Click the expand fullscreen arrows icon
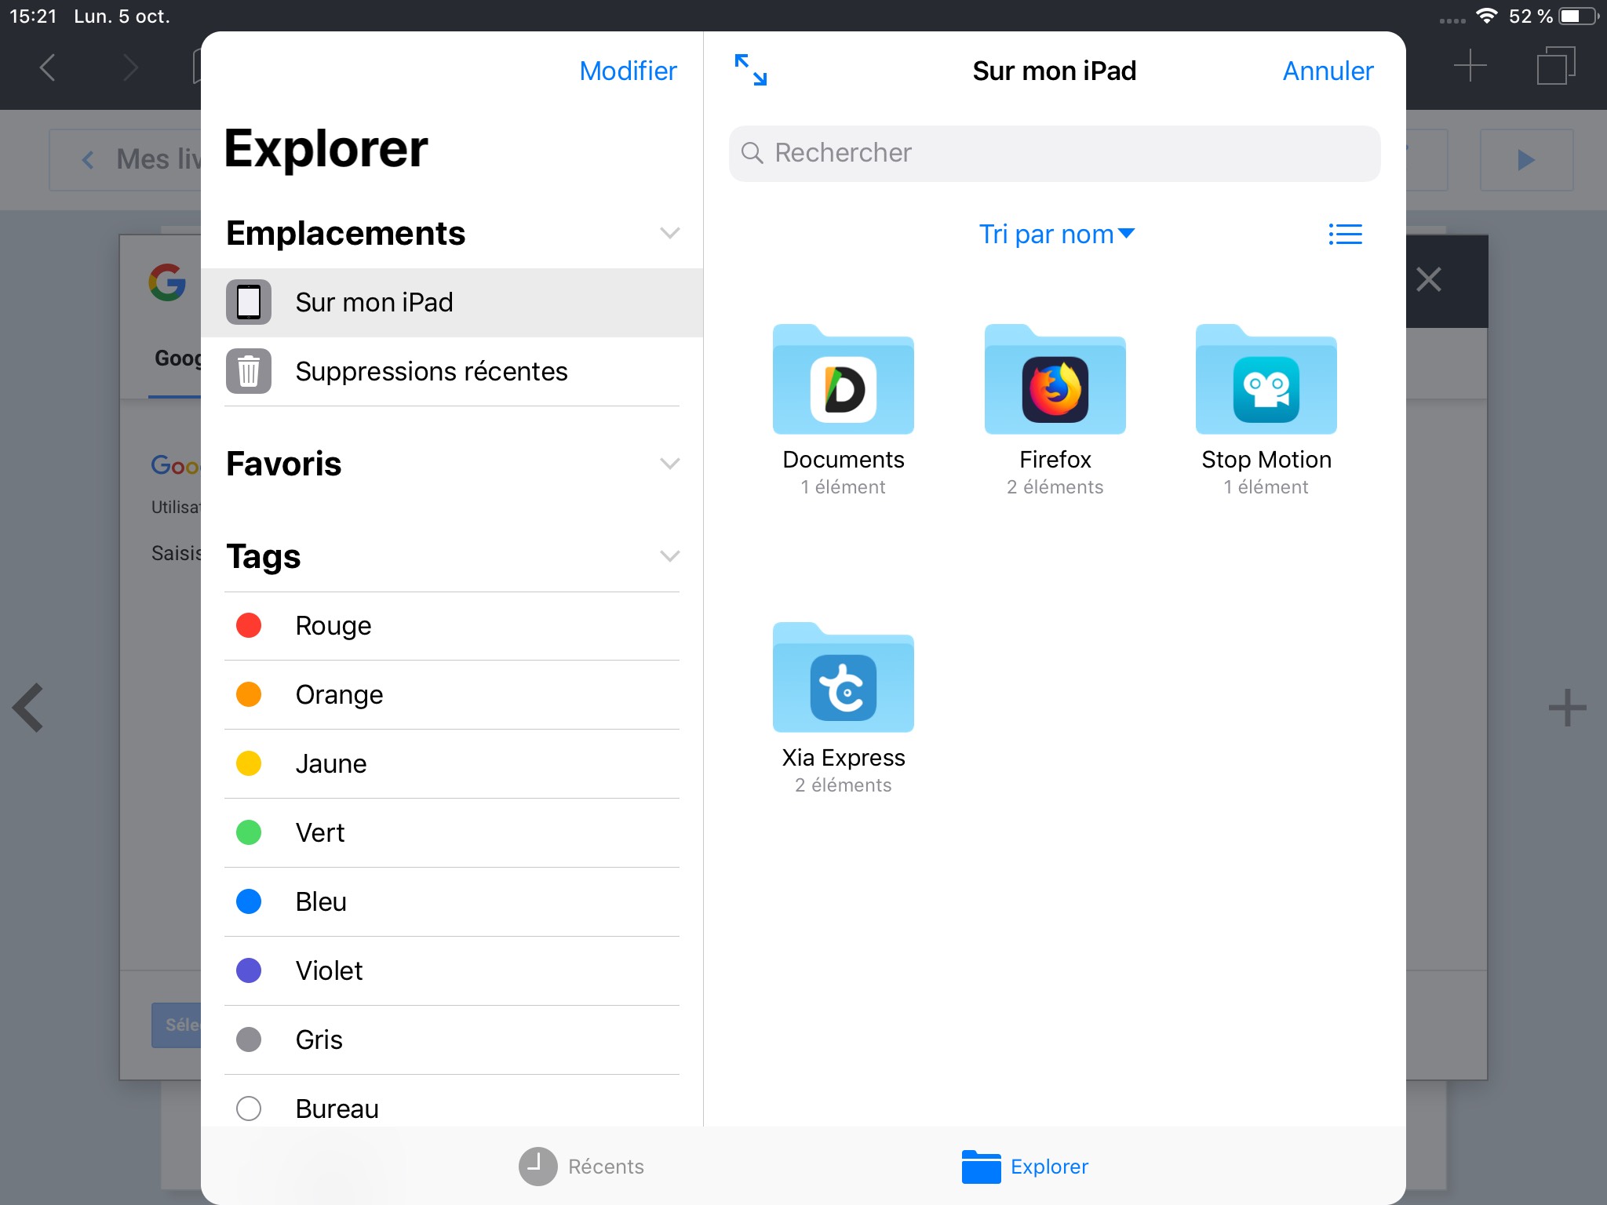Screen dimensions: 1607x1205 pyautogui.click(x=750, y=70)
